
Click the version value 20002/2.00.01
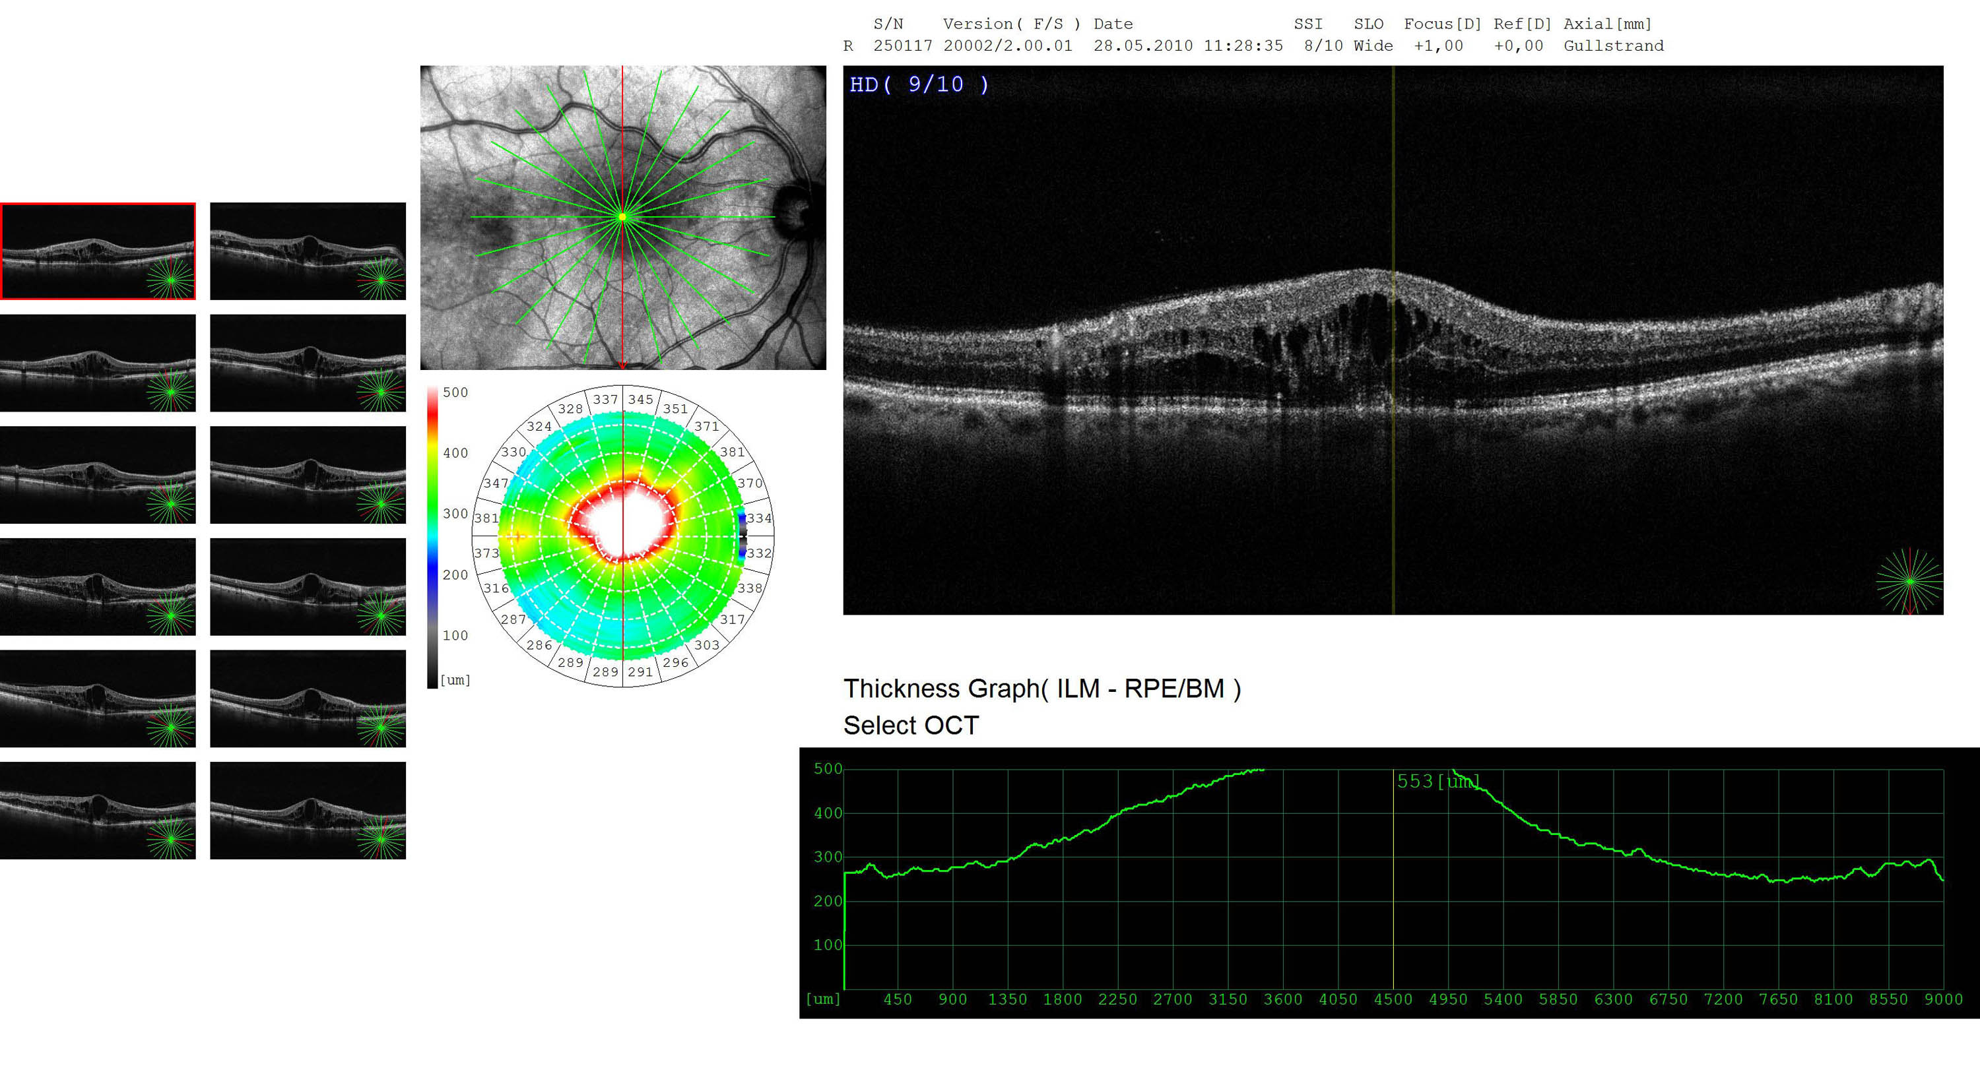[1008, 46]
